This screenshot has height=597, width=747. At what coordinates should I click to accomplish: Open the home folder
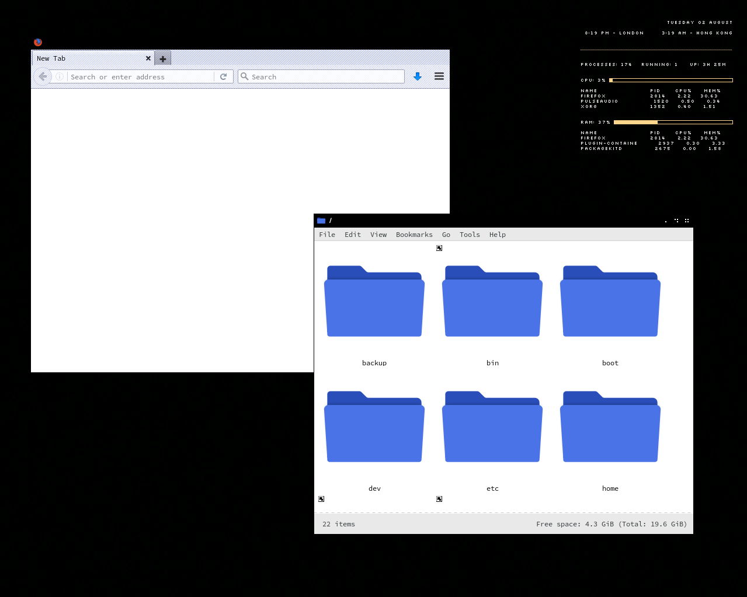(610, 426)
